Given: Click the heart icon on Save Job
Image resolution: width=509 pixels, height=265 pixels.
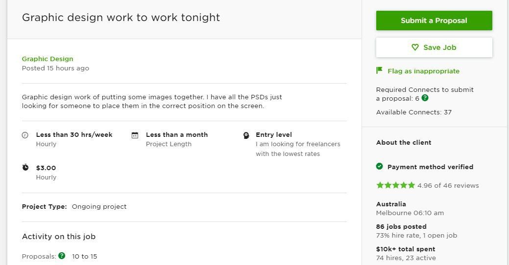Looking at the screenshot, I should pos(415,47).
